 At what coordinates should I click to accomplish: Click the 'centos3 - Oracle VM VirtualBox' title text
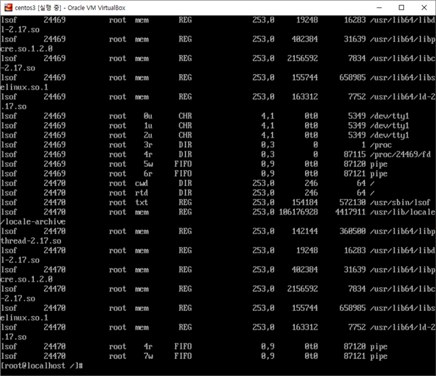coord(70,7)
